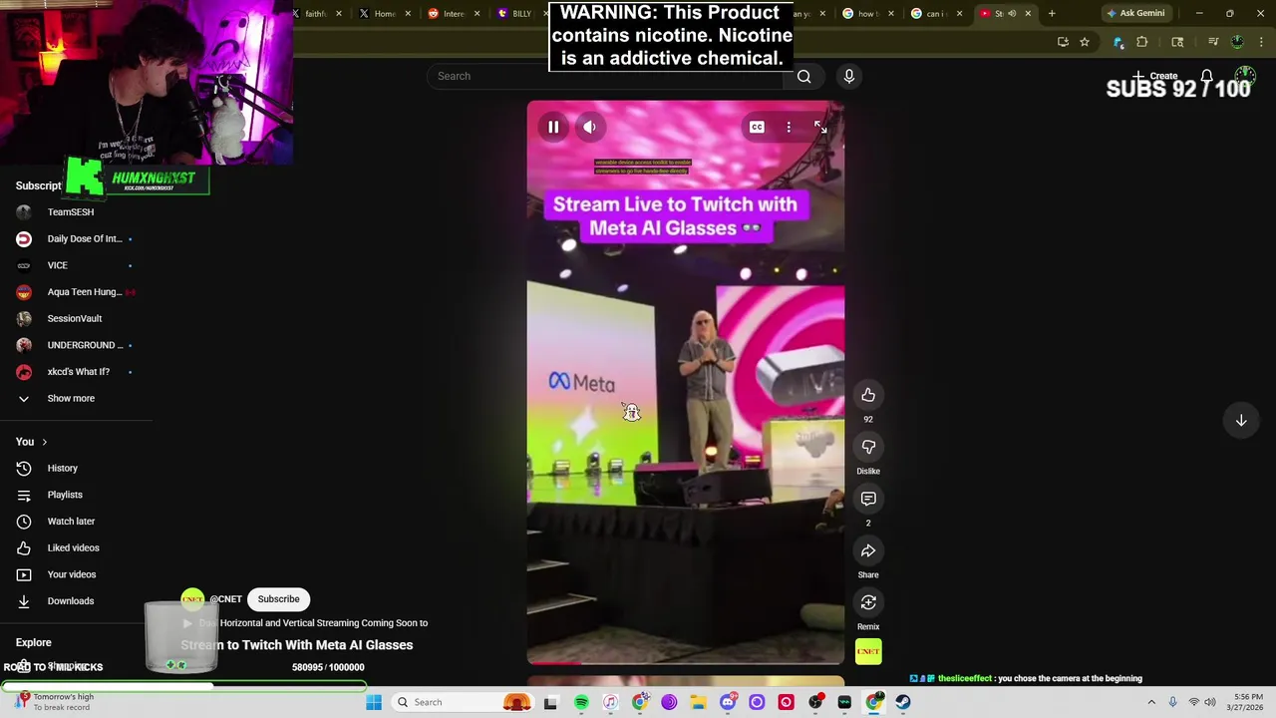Viewport: 1276px width, 718px height.
Task: Open Spotify from the taskbar
Action: (581, 702)
